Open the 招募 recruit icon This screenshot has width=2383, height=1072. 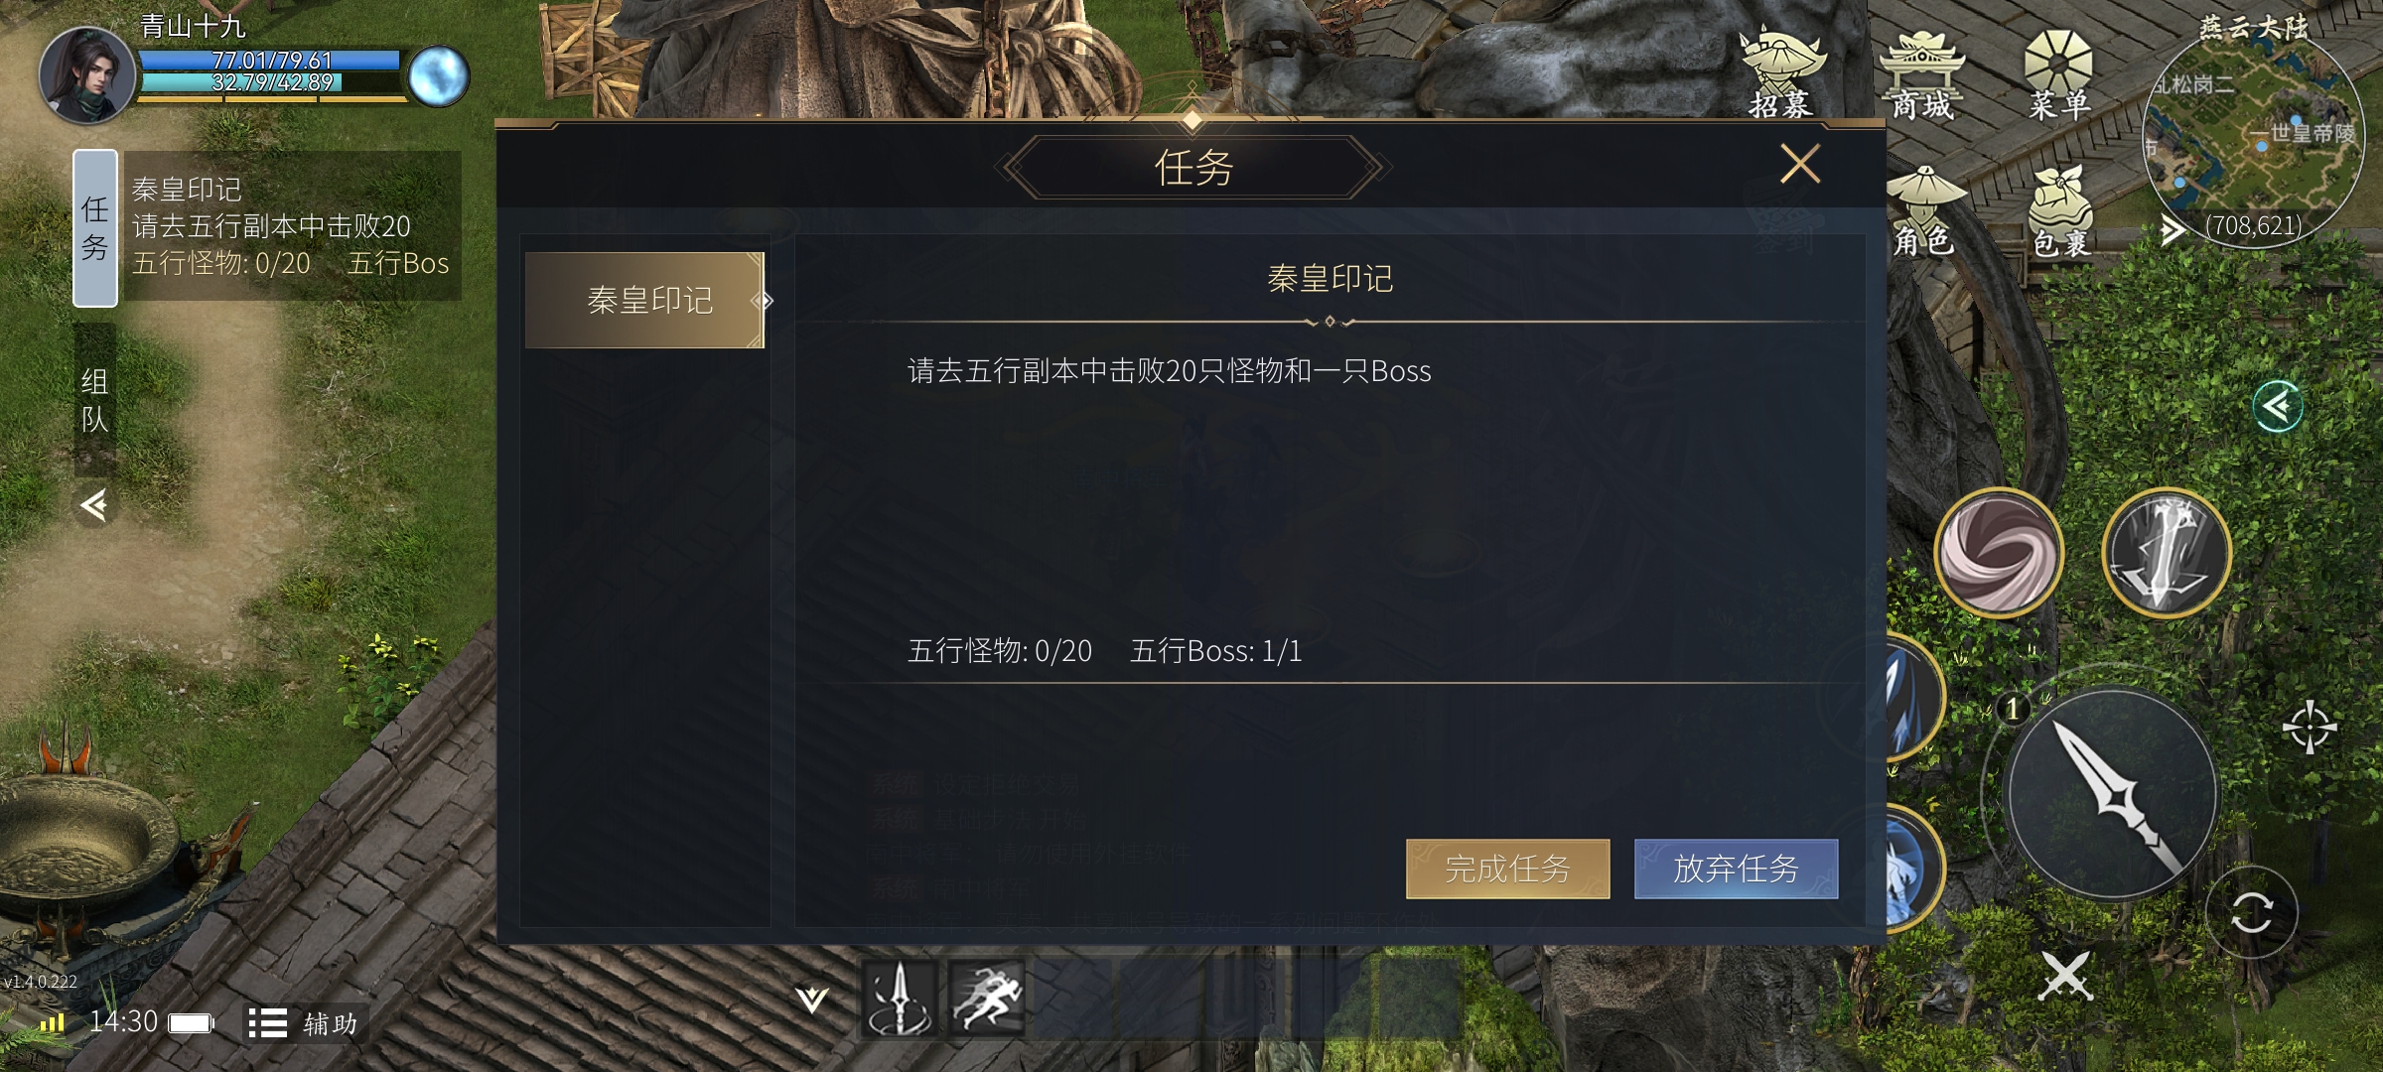[1782, 73]
